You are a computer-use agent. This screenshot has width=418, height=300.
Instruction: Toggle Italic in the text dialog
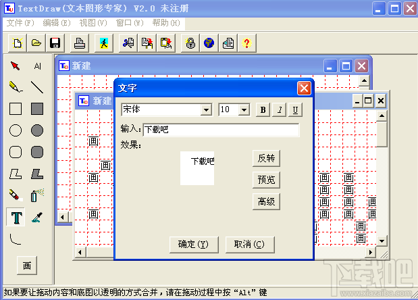(280, 110)
